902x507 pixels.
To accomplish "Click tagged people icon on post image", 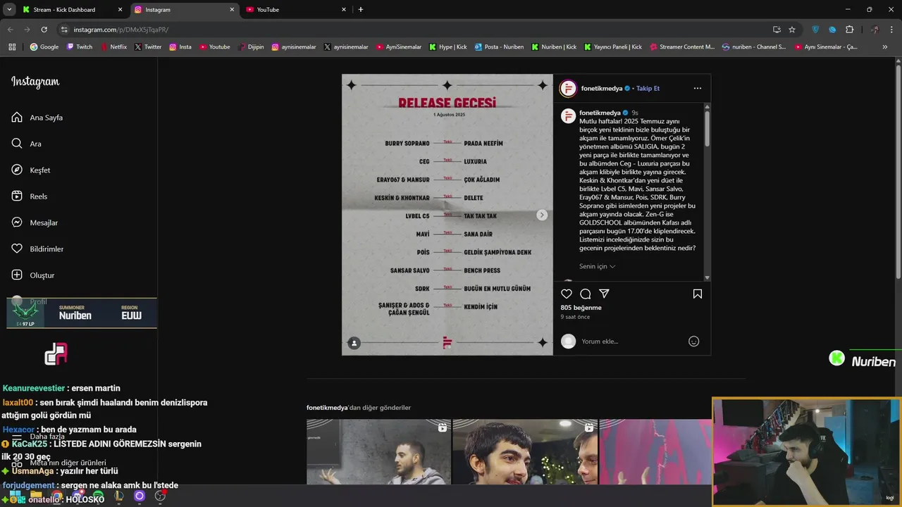I will (354, 343).
